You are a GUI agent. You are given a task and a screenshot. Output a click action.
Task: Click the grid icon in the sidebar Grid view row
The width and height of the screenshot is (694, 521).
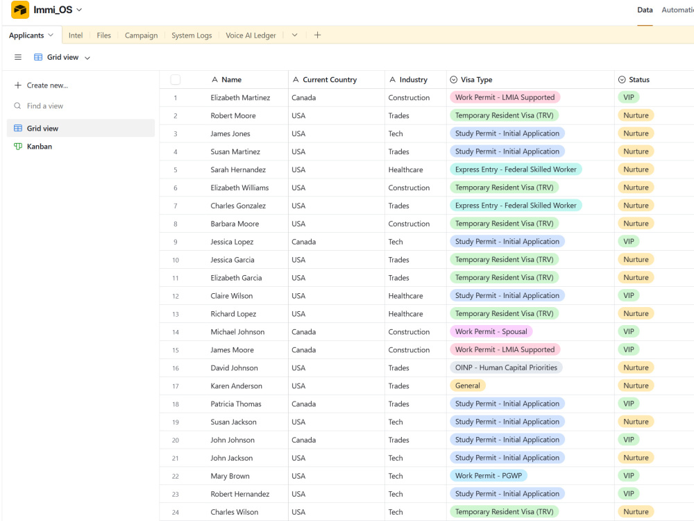point(18,128)
